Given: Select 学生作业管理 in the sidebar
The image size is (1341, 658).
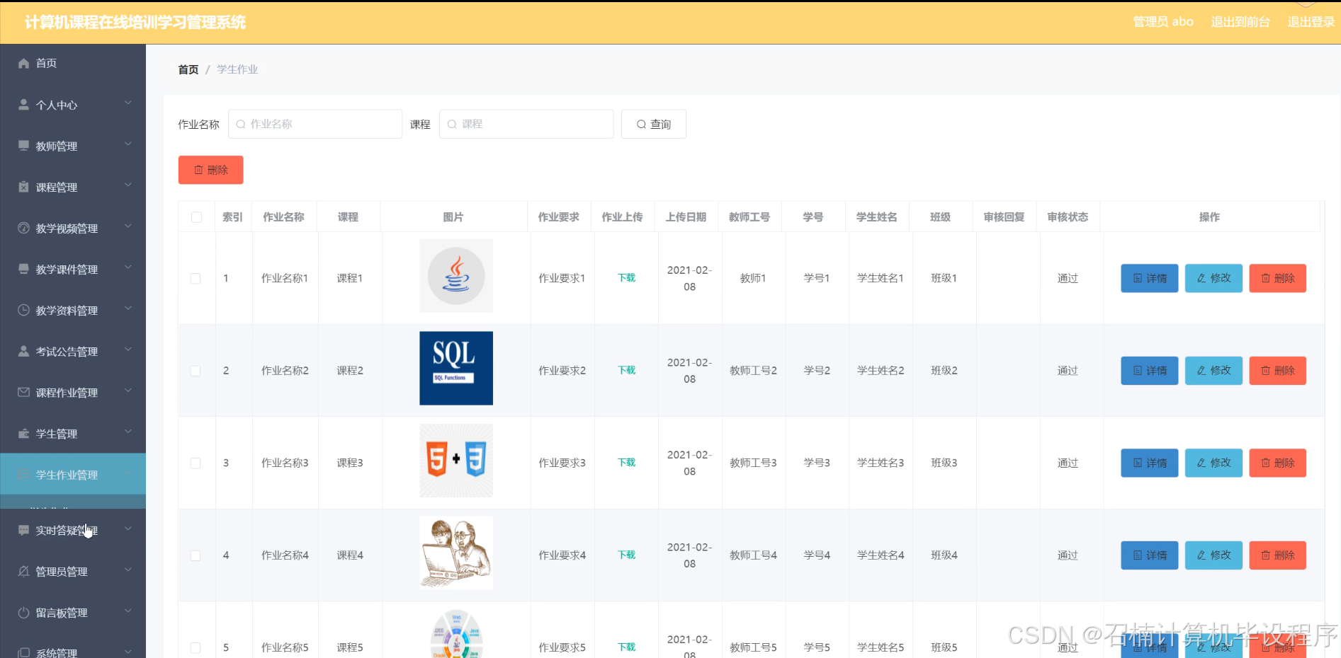Looking at the screenshot, I should 73,474.
